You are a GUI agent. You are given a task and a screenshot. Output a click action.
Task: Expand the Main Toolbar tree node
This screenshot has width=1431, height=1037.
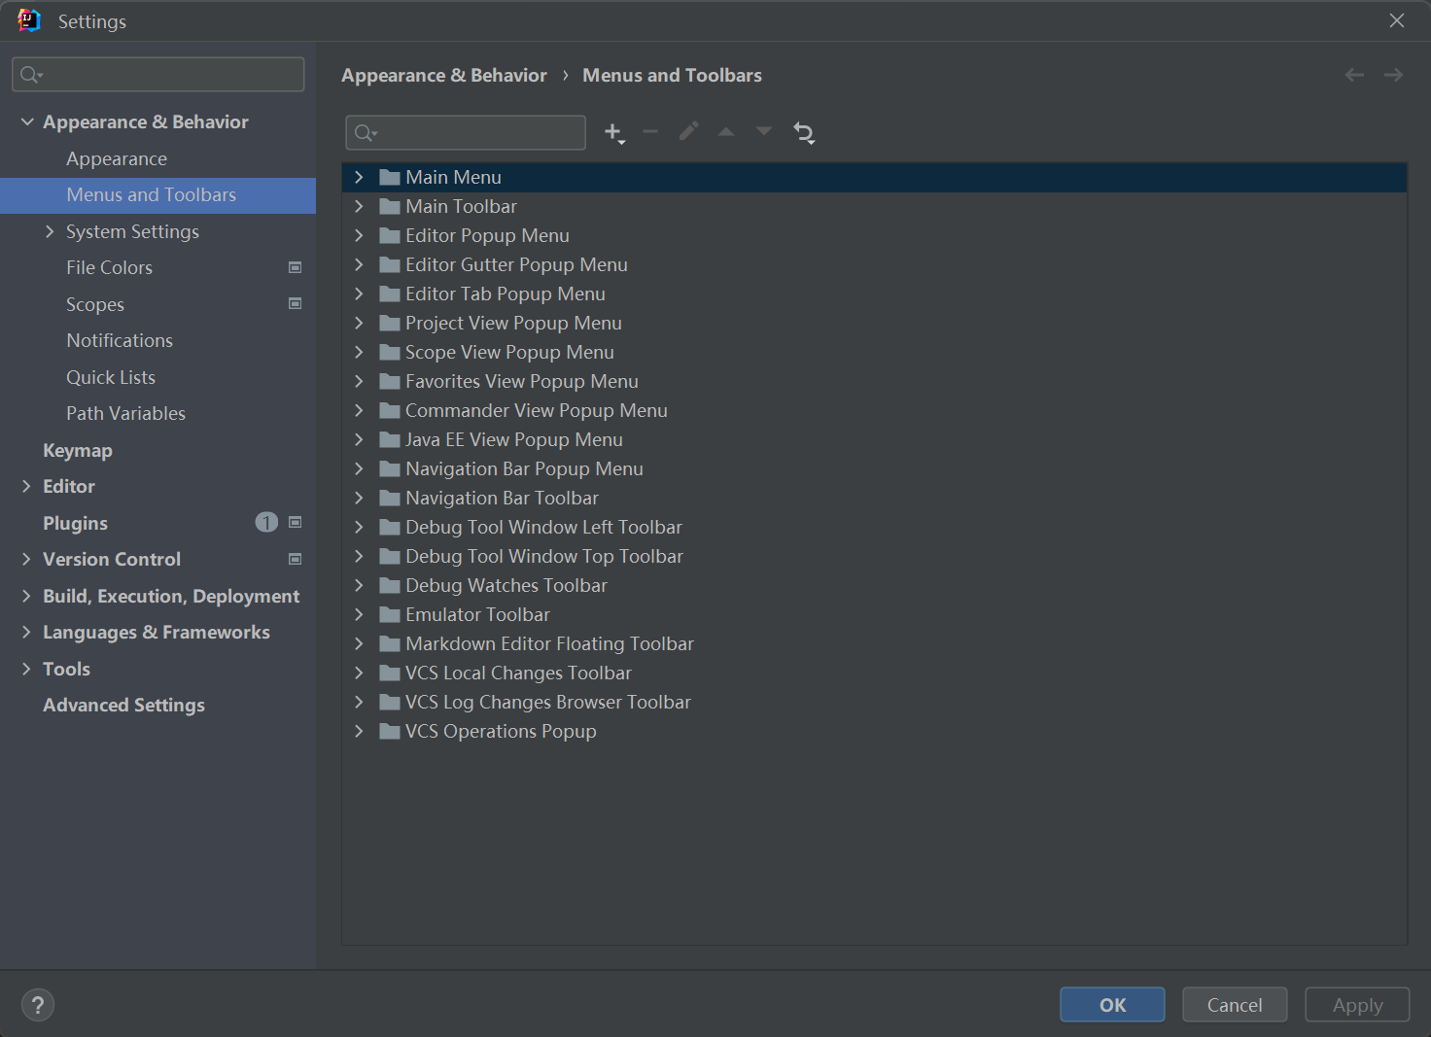click(x=359, y=206)
